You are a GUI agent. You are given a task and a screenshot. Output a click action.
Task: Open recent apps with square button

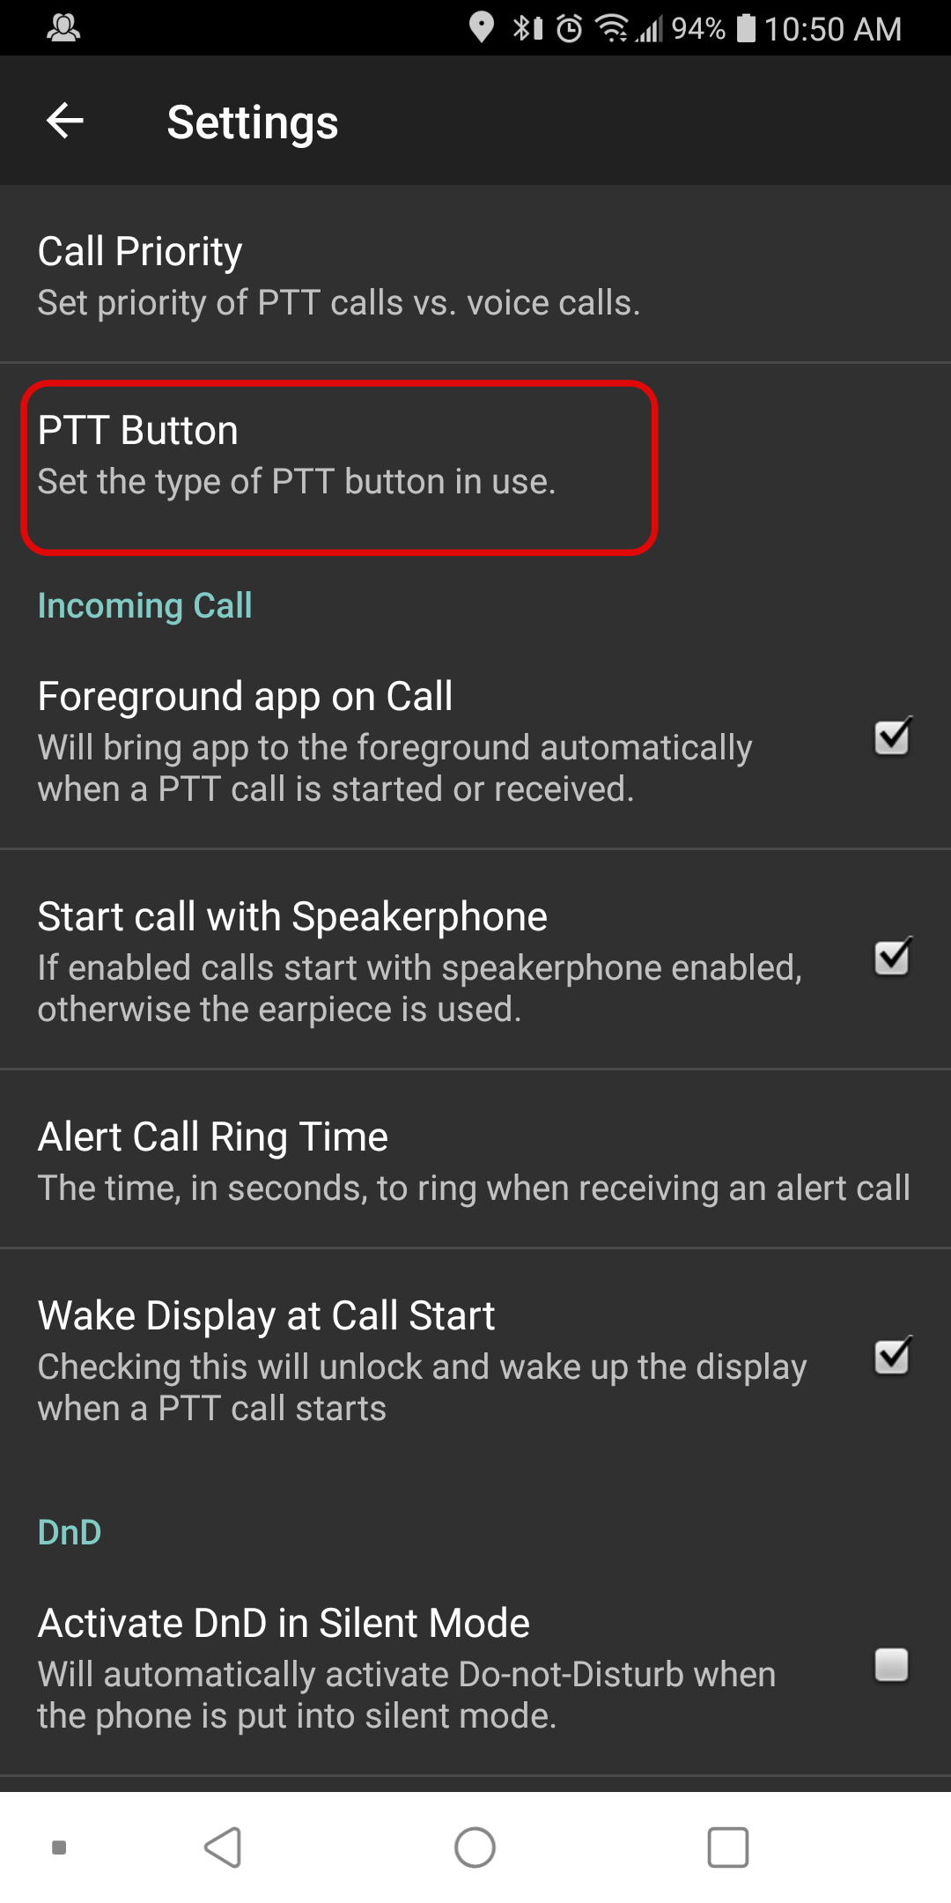coord(728,1847)
